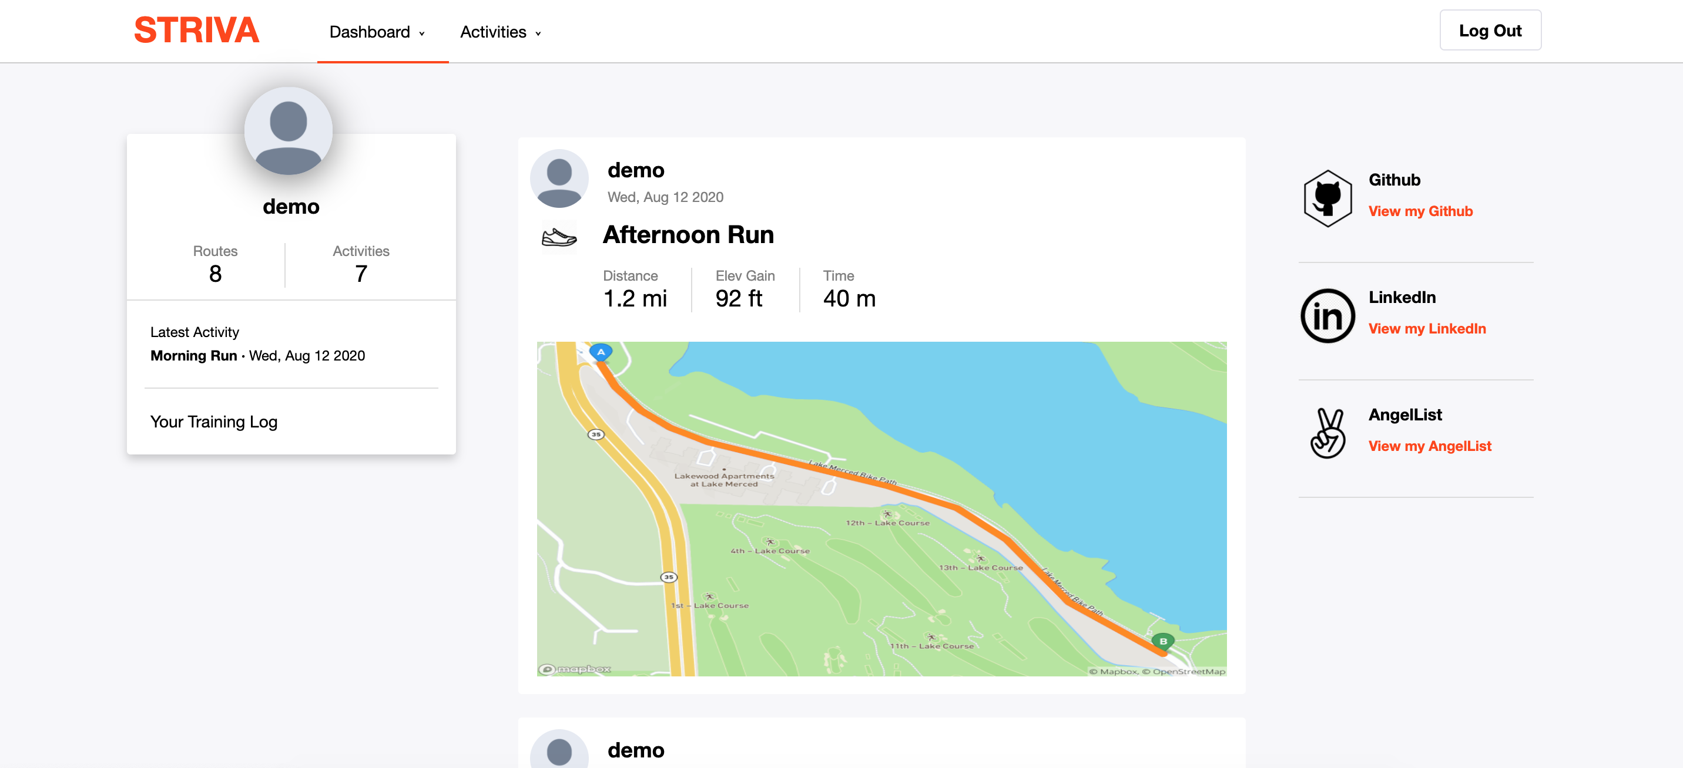Viewport: 1683px width, 768px height.
Task: Click the green B end marker
Action: click(1163, 641)
